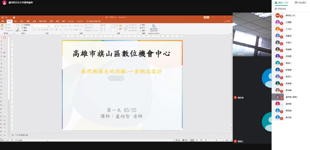Open comments (註解) from the status bar
The image size is (310, 150).
tap(185, 140)
